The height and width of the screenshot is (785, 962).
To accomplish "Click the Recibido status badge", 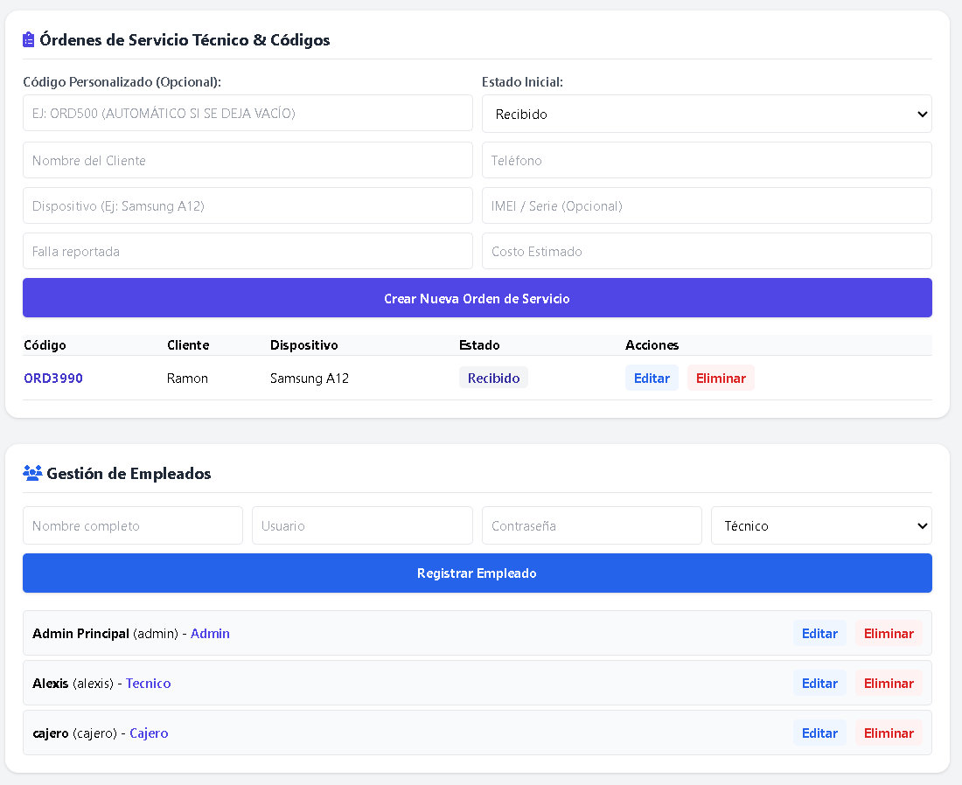I will coord(493,378).
